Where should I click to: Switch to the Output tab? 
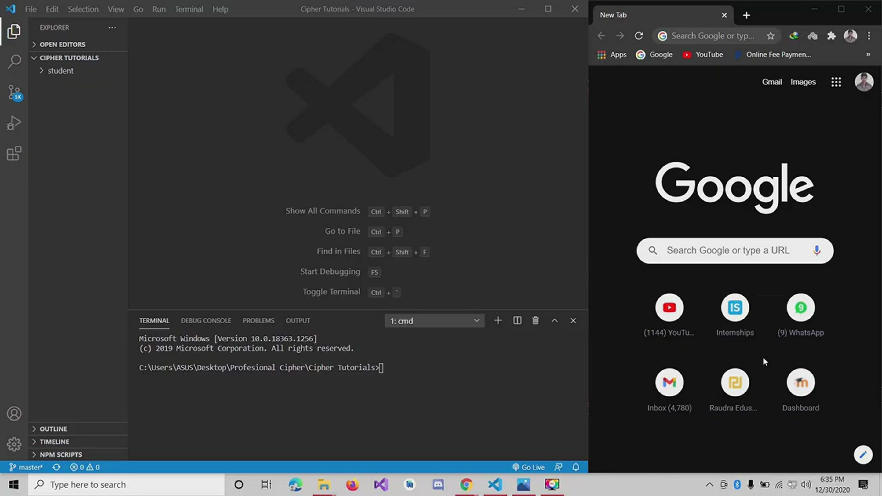pos(298,321)
